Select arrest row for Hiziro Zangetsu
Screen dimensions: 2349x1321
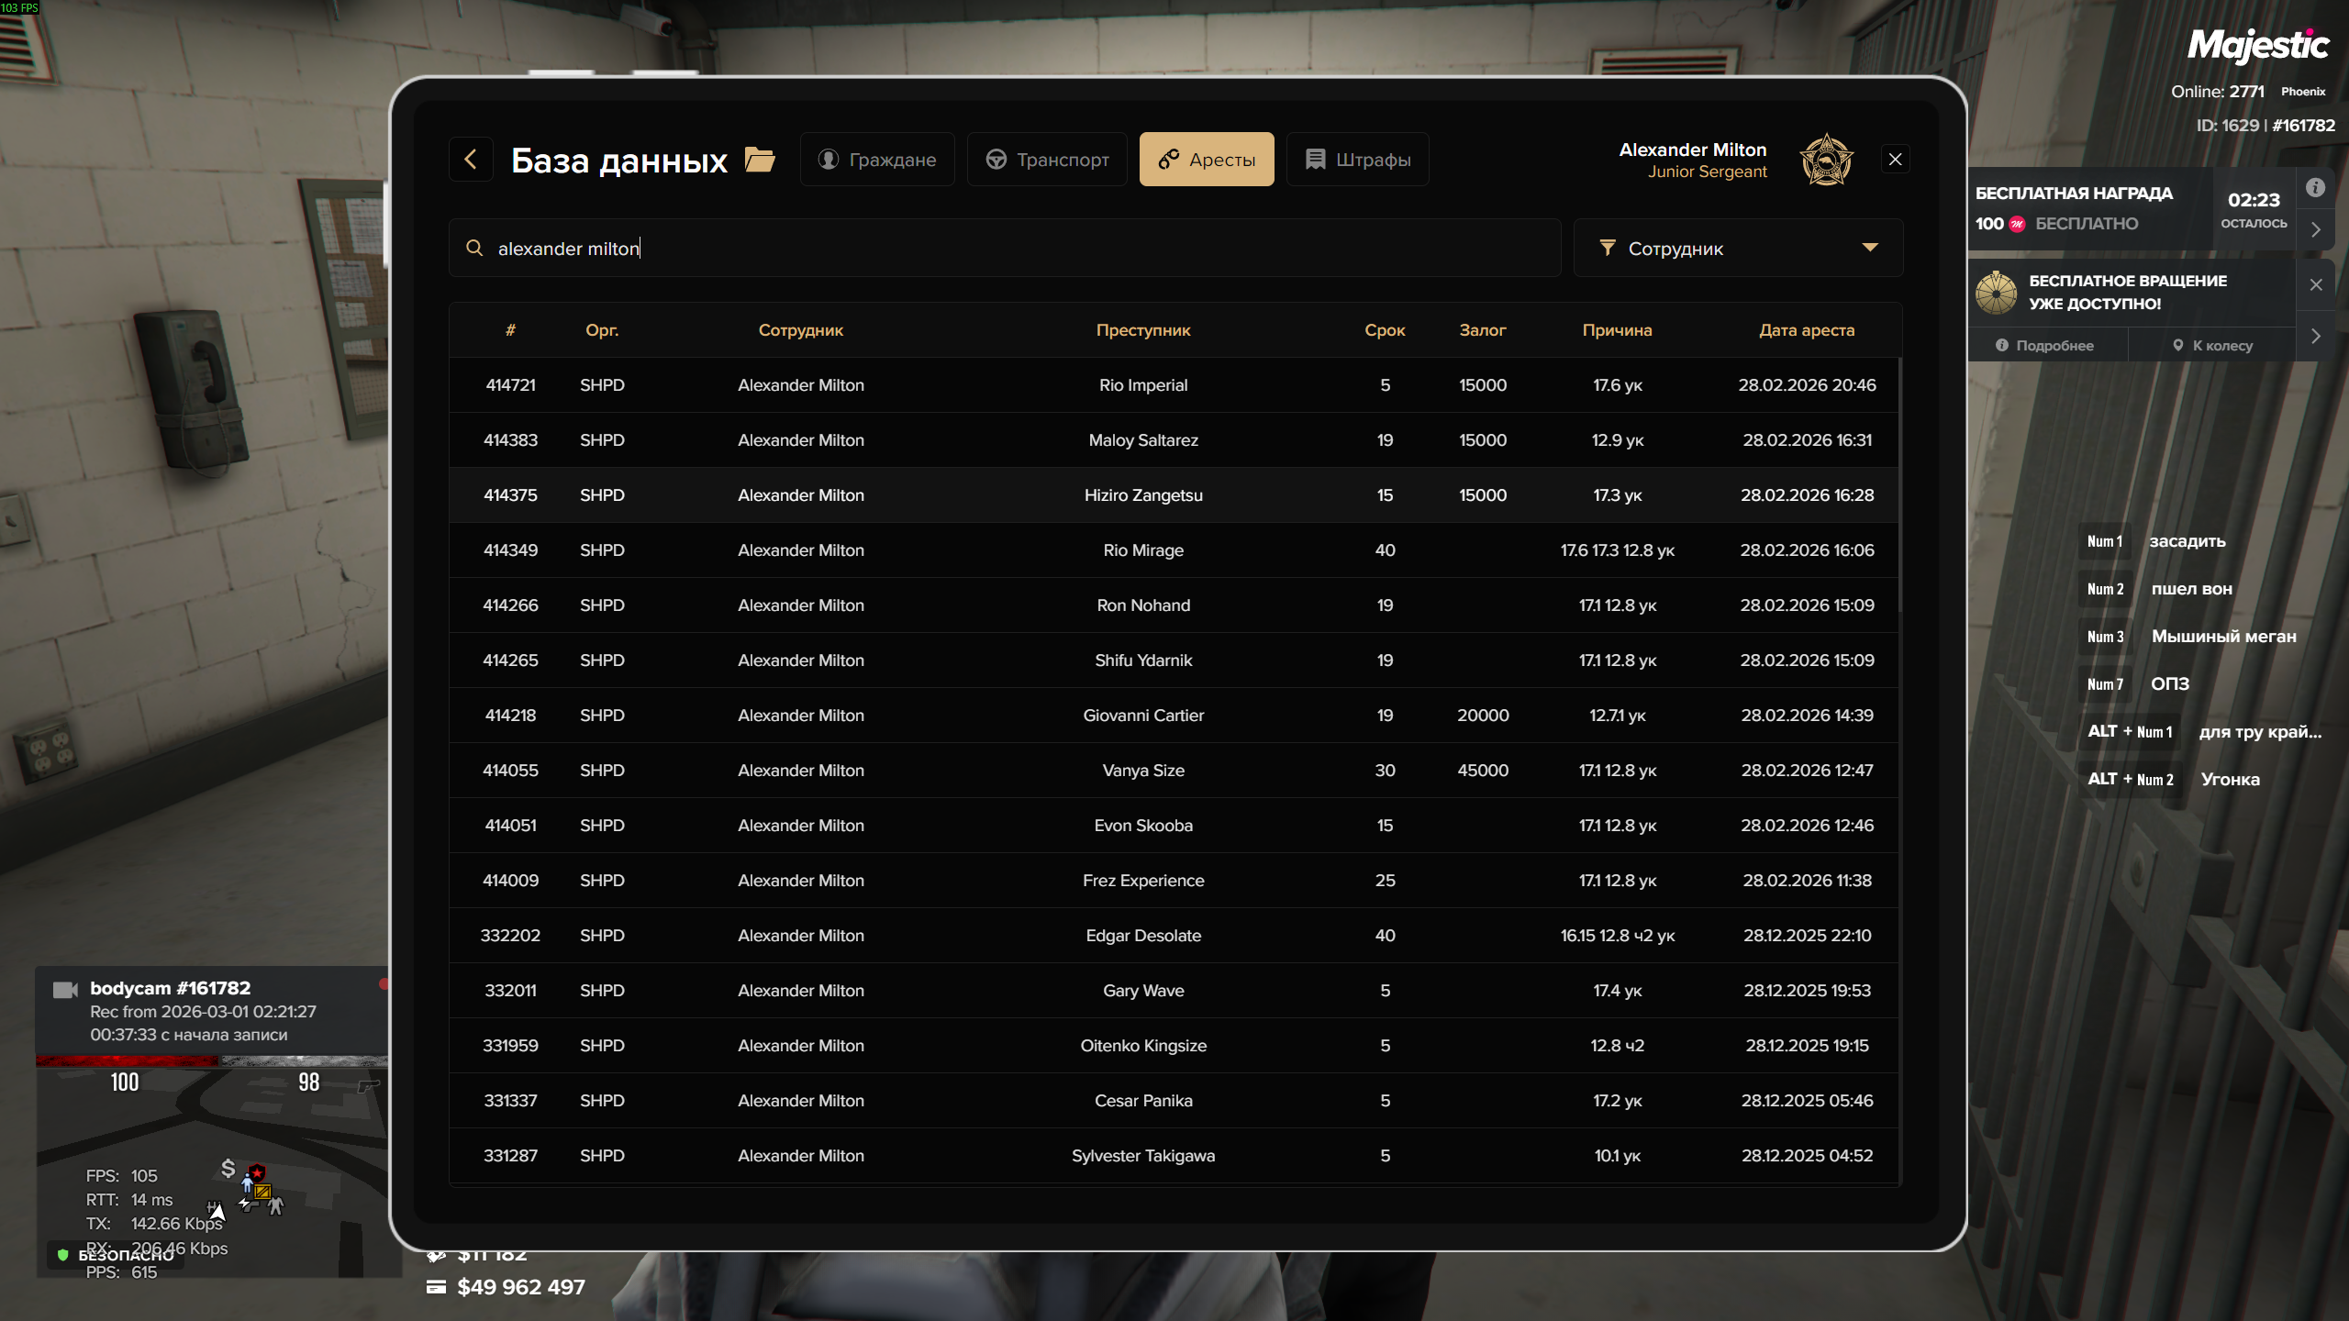pos(1142,495)
